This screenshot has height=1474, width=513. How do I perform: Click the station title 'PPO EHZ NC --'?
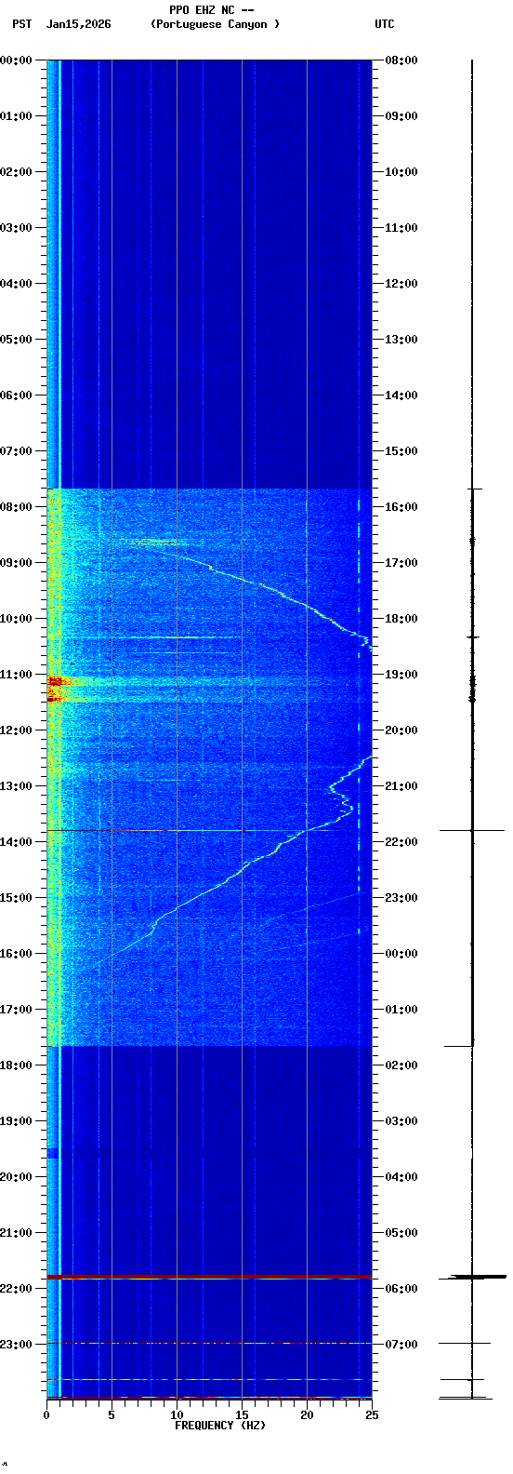(x=212, y=10)
